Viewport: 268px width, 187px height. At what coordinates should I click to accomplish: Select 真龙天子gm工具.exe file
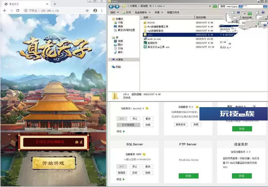157,47
